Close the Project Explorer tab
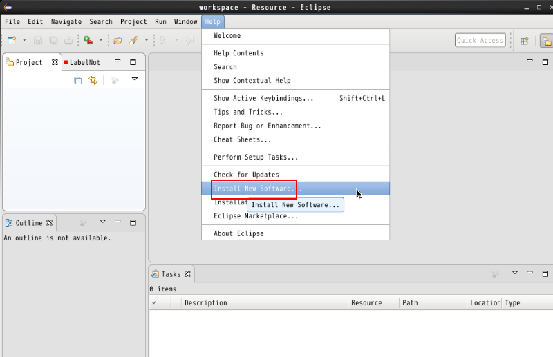The width and height of the screenshot is (553, 357). tap(55, 62)
